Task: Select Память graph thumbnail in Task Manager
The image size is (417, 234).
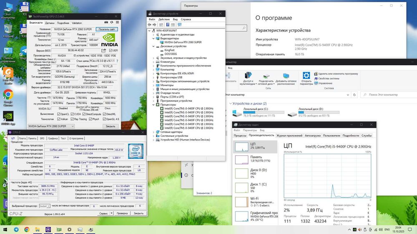Action: tap(242, 160)
